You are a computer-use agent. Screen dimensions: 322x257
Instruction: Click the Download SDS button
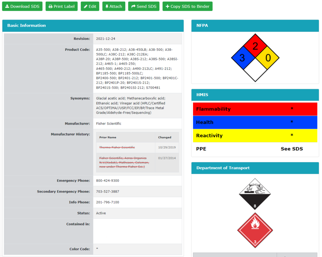point(22,6)
